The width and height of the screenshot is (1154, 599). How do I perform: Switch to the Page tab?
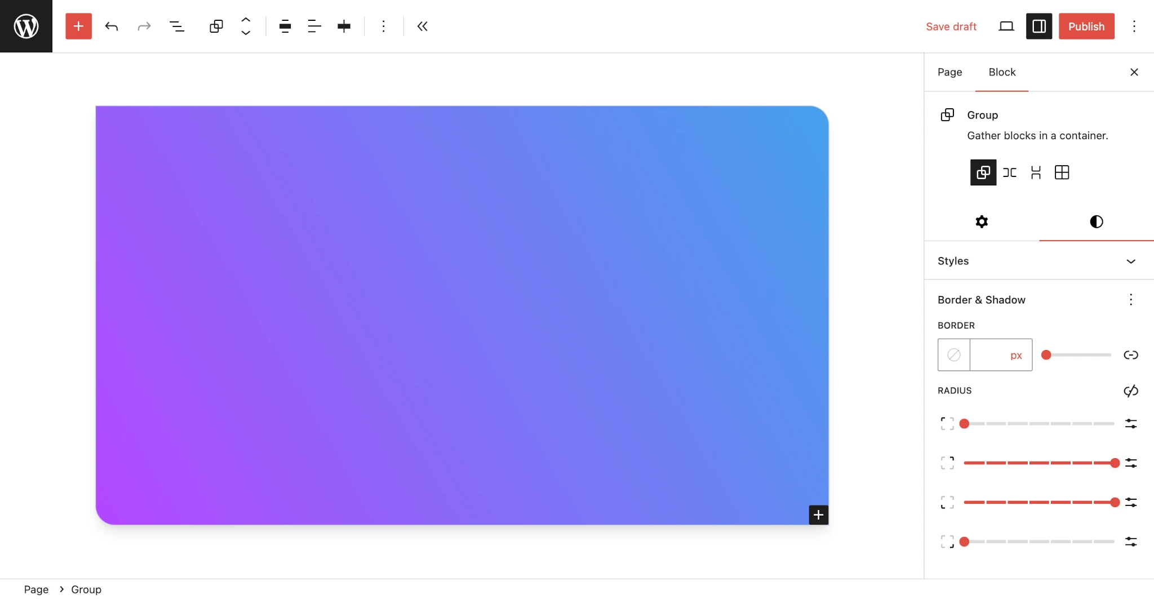tap(949, 72)
